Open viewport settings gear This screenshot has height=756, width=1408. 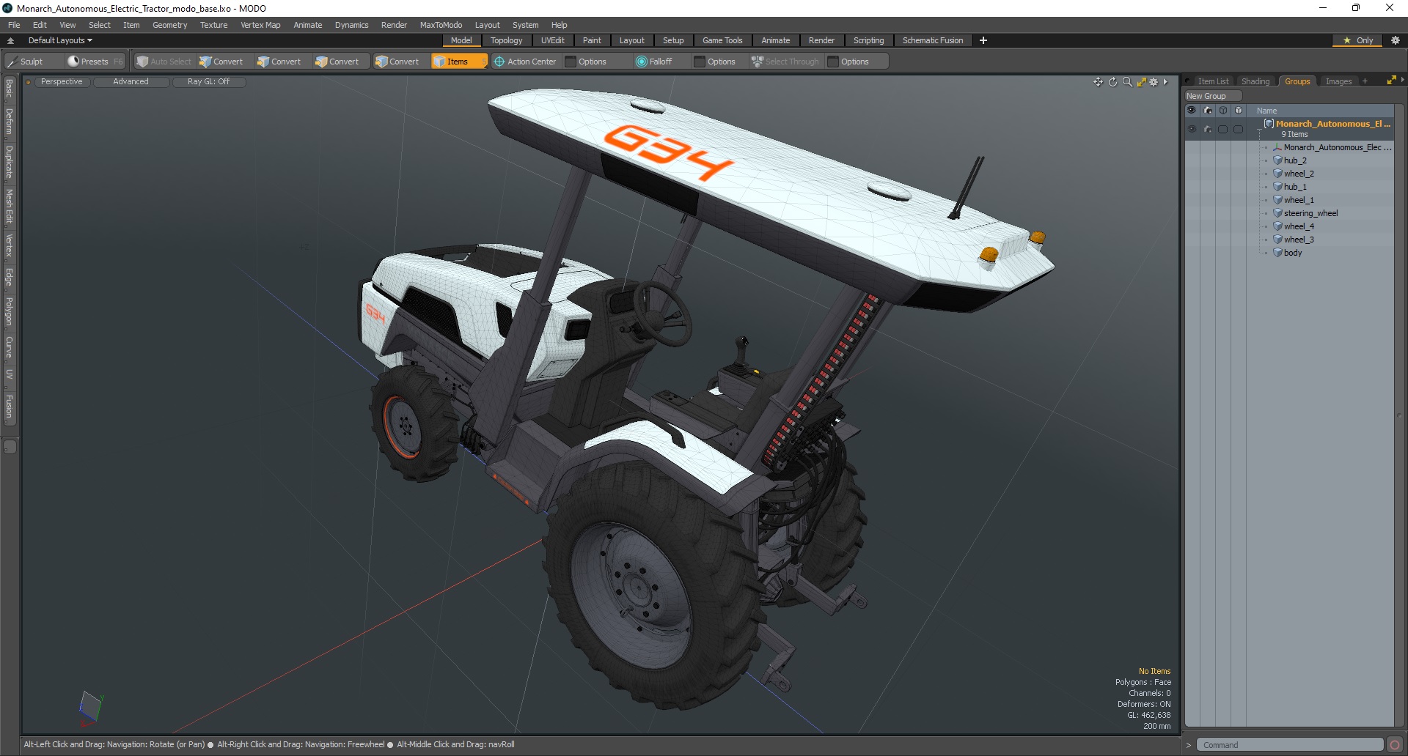click(1154, 82)
